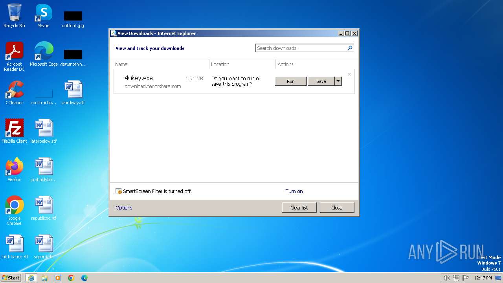Open Edge from the taskbar

pyautogui.click(x=84, y=278)
